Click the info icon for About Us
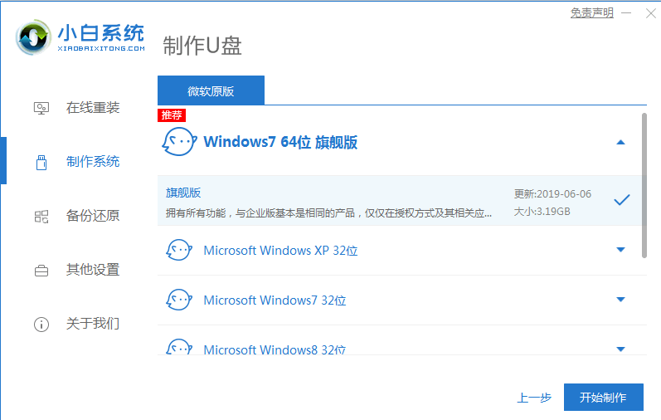The width and height of the screenshot is (661, 420). pyautogui.click(x=41, y=324)
